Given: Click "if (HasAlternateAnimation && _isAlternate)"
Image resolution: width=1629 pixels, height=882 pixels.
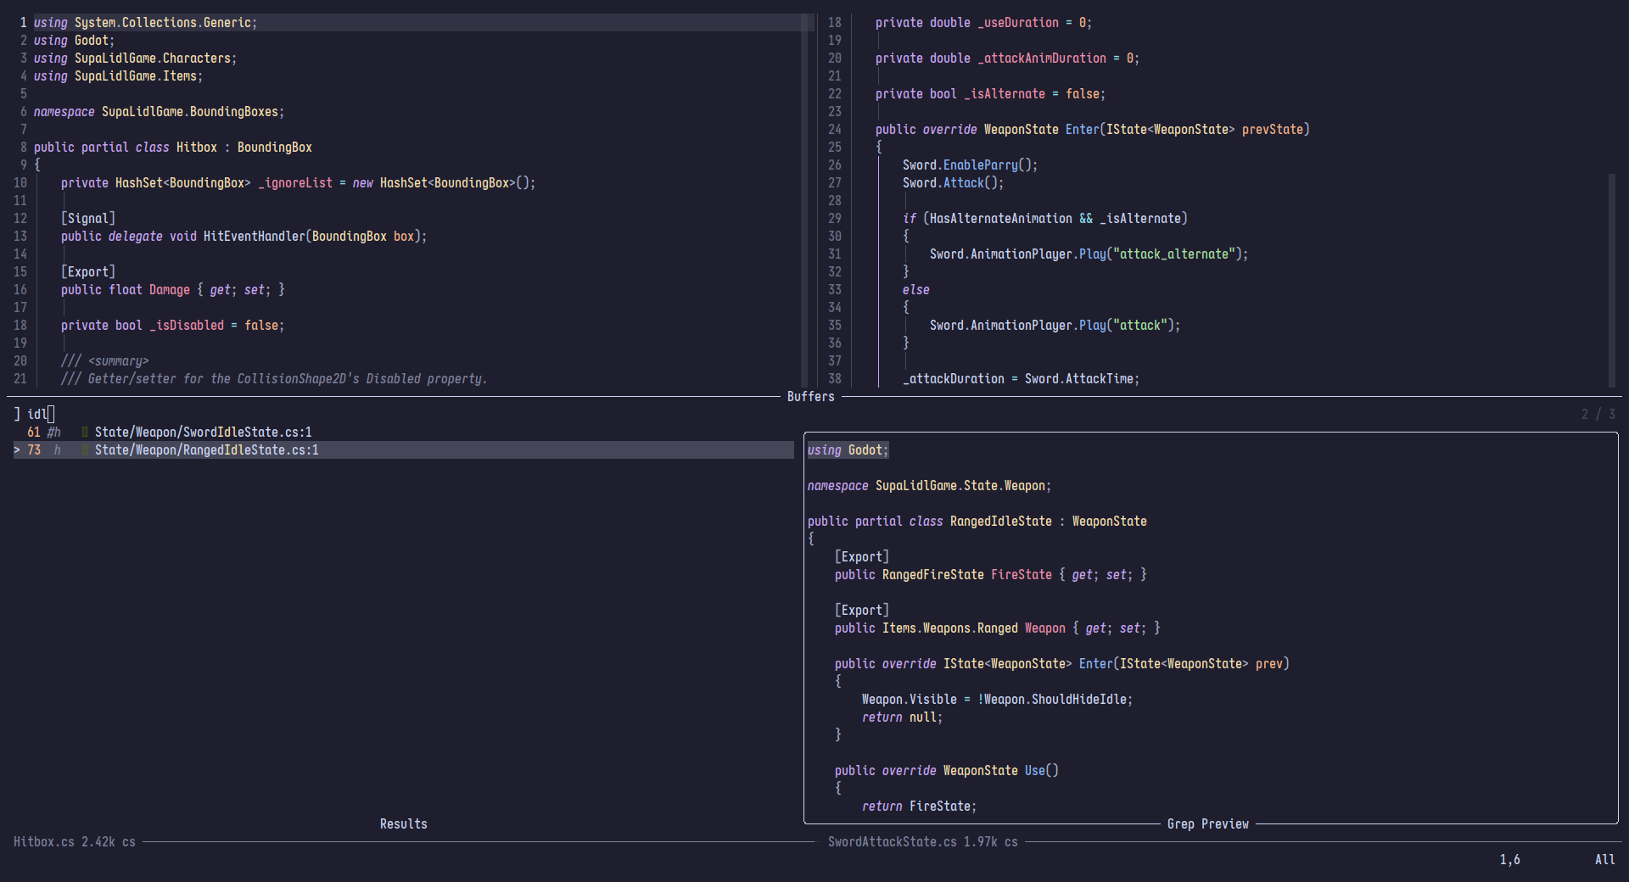Looking at the screenshot, I should pos(1045,219).
